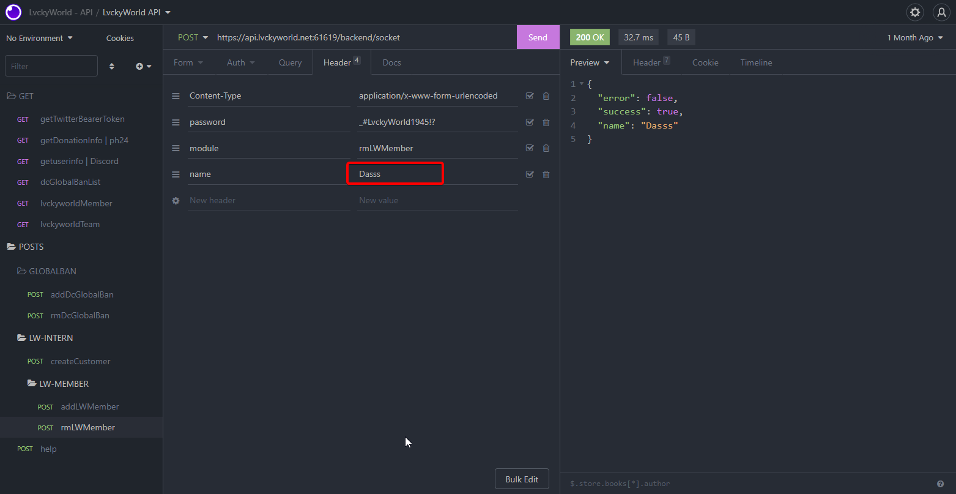Viewport: 956px width, 494px height.
Task: Expand the 1 Month Ago history dropdown
Action: 914,38
